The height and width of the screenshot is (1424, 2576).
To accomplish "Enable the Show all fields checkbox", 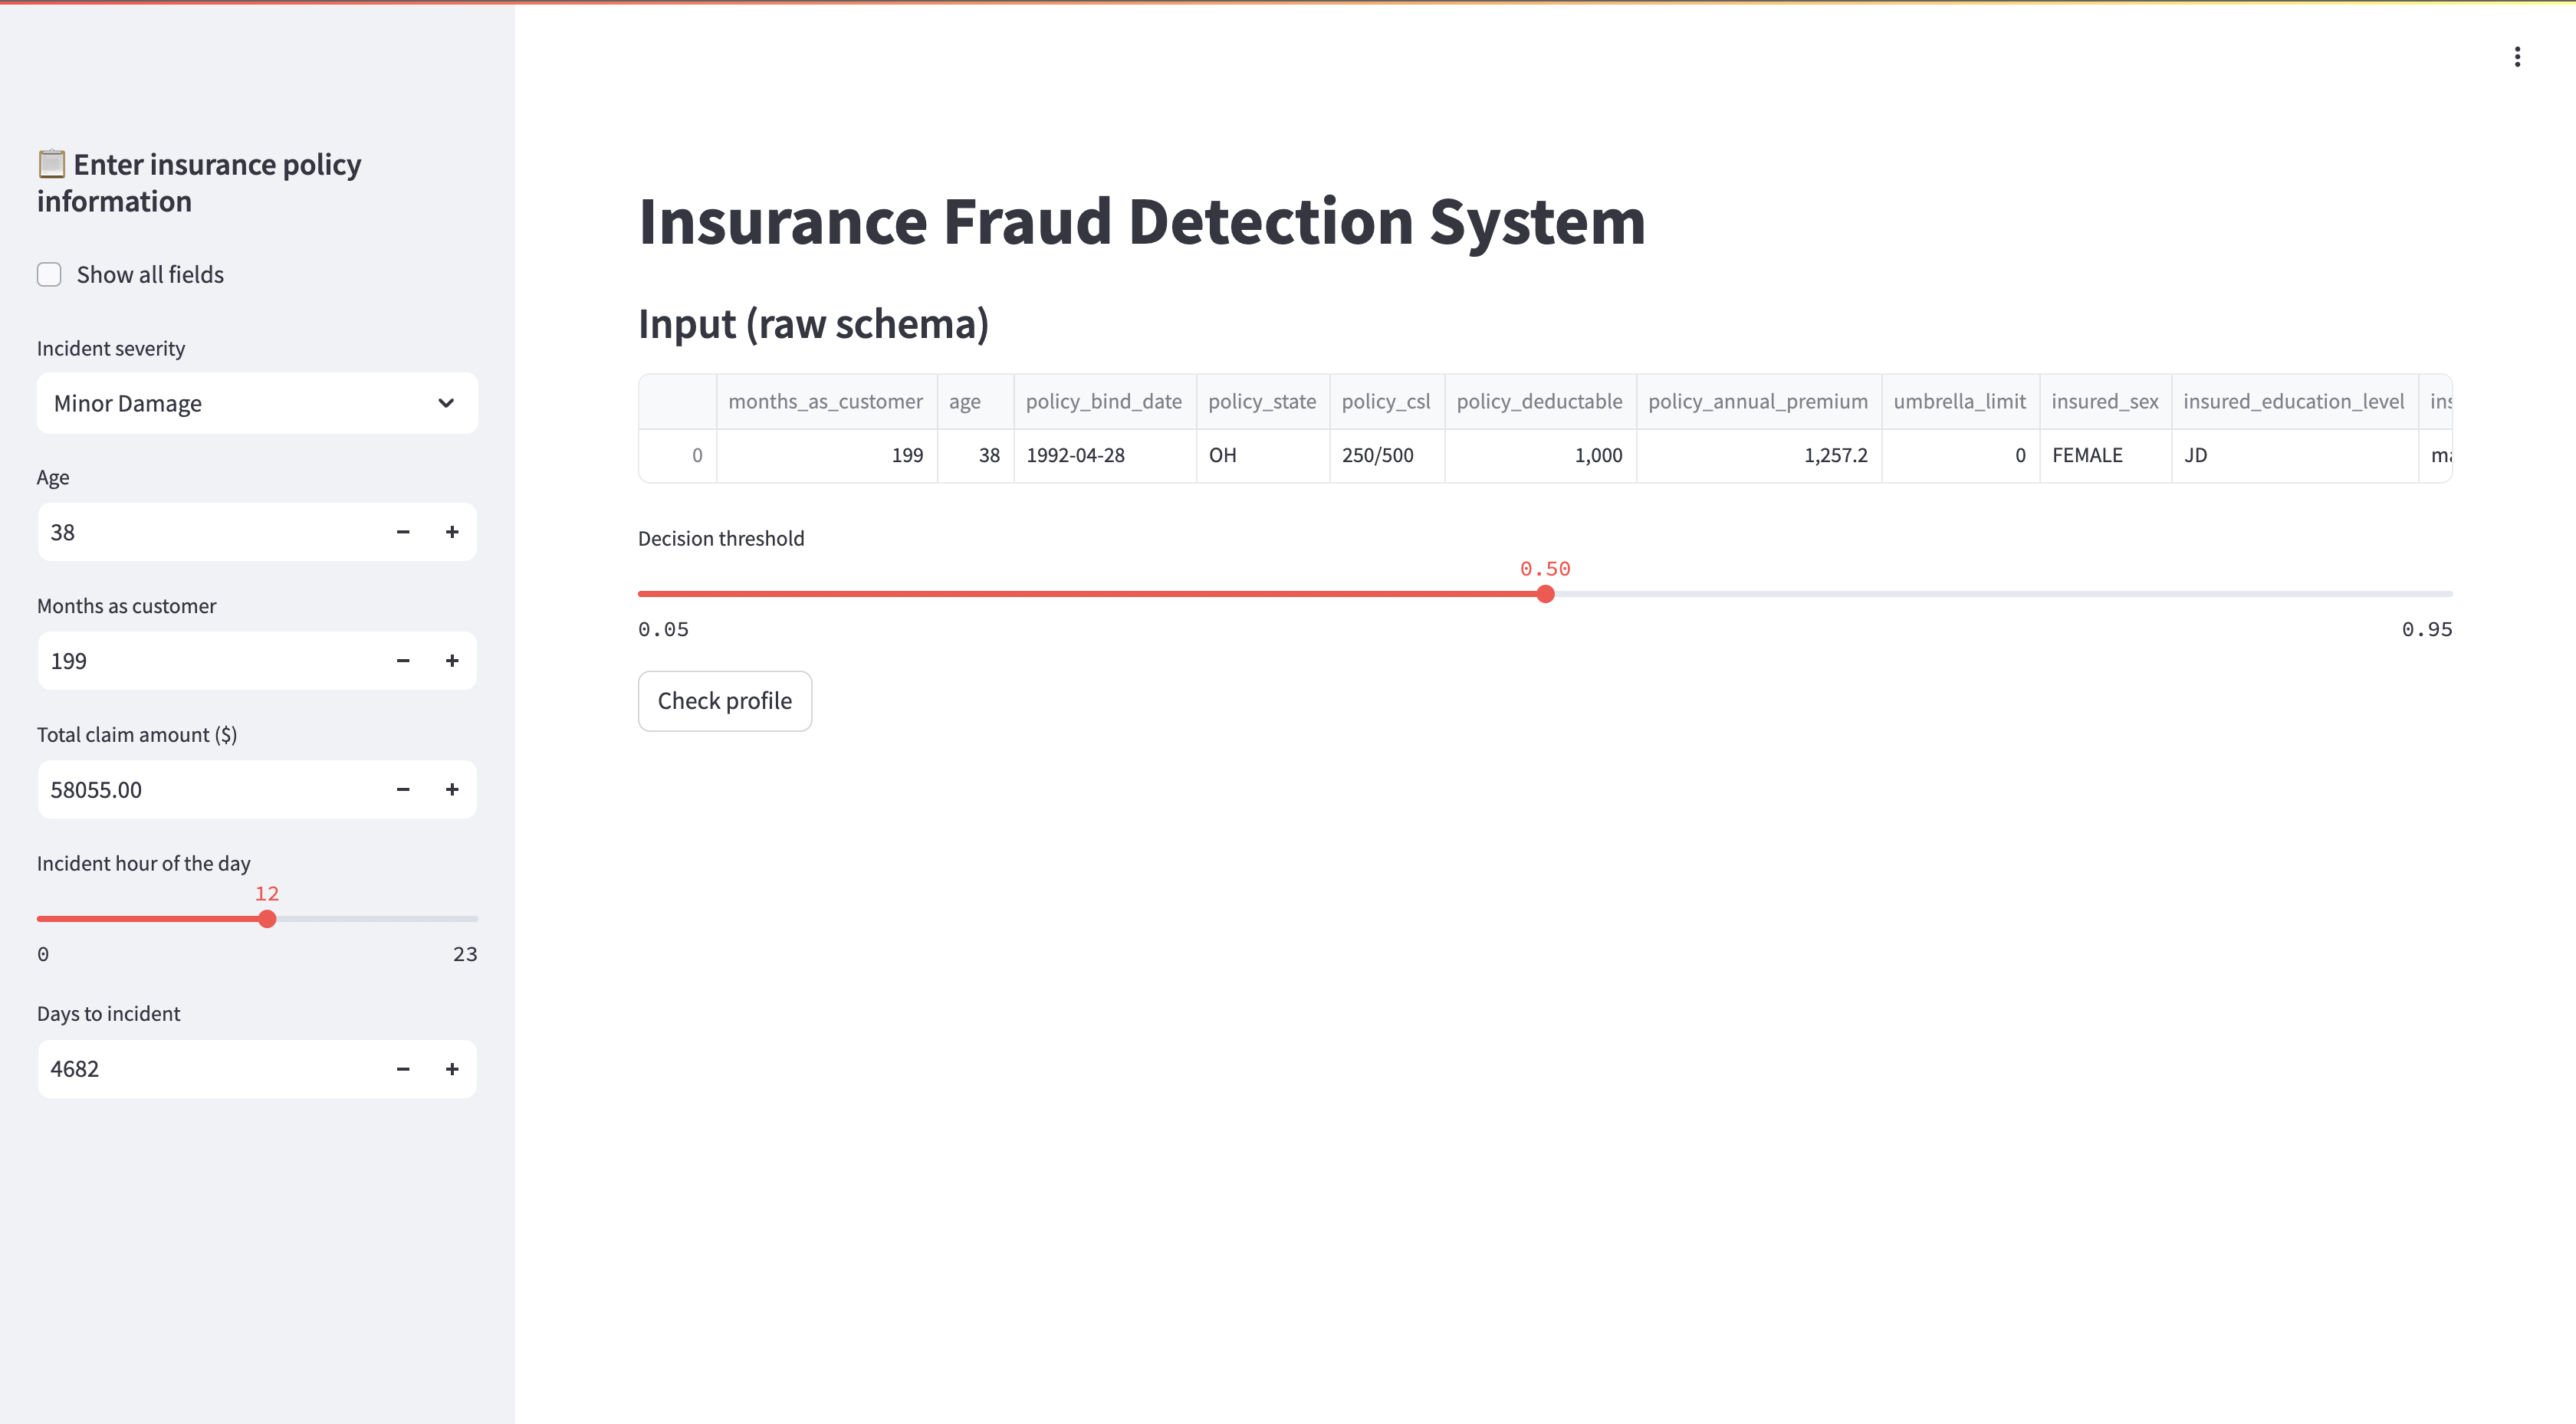I will tap(49, 273).
